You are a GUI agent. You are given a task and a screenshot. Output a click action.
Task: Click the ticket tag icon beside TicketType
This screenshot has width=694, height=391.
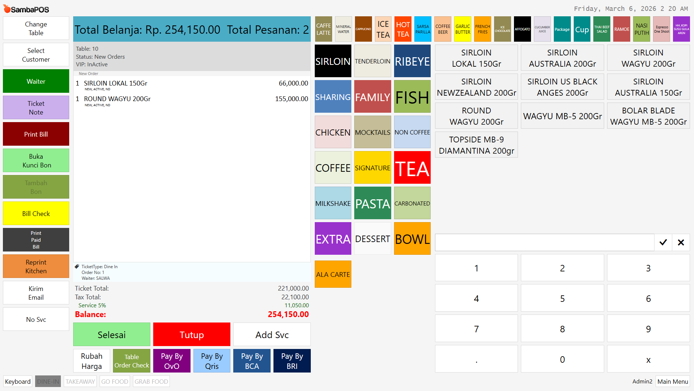click(x=77, y=267)
